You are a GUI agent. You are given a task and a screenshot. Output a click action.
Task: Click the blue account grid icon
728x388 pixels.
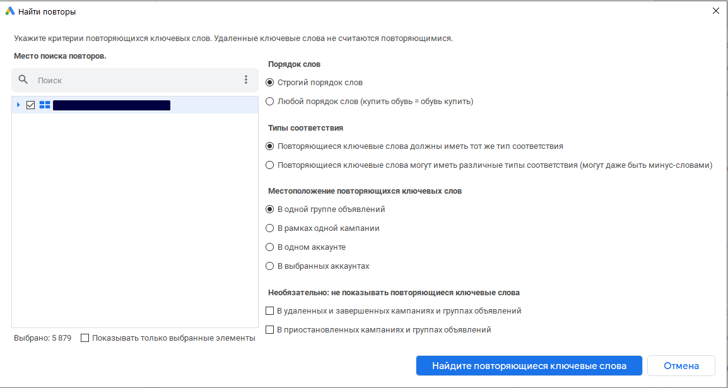coord(45,105)
